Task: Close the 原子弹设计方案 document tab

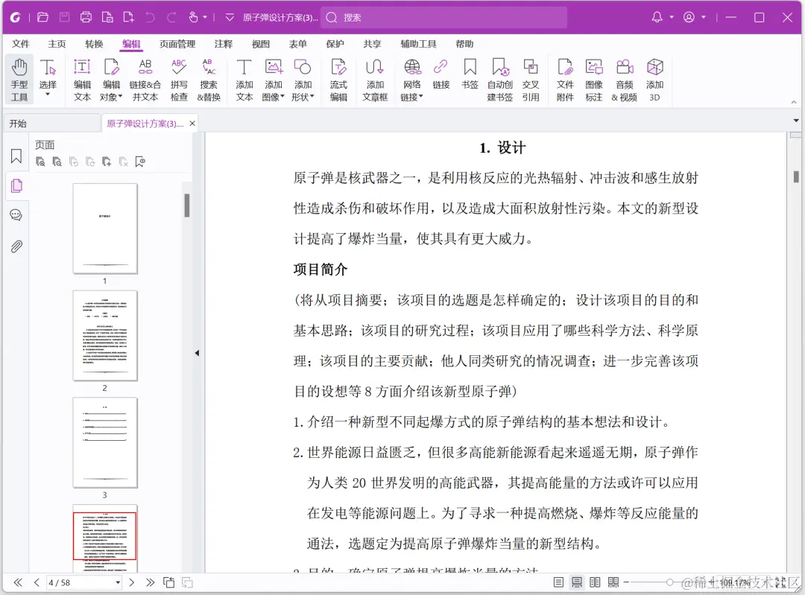Action: click(192, 124)
